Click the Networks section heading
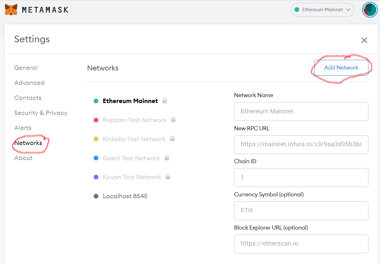 coord(103,68)
